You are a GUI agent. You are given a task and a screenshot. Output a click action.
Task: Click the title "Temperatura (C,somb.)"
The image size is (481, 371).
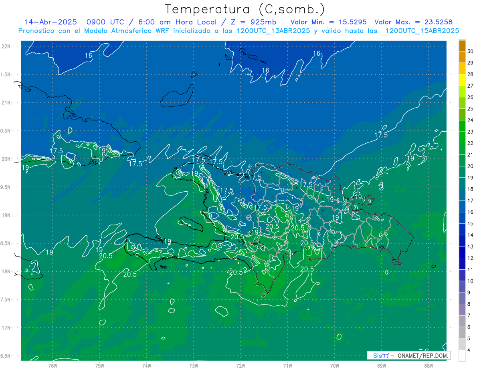pyautogui.click(x=245, y=10)
